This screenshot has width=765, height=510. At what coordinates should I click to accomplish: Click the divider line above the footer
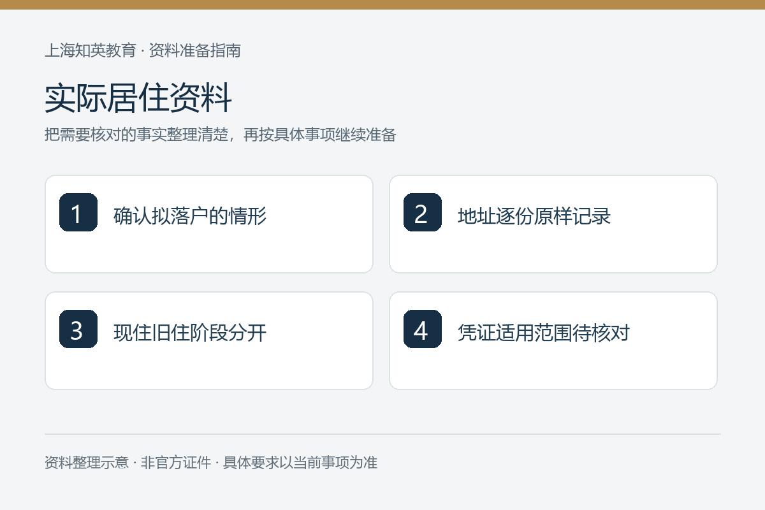tap(382, 434)
